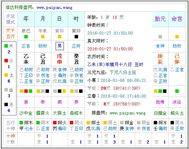Click 桑柘木 nayin in hour column
This screenshot has width=189, height=149.
(x=76, y=113)
